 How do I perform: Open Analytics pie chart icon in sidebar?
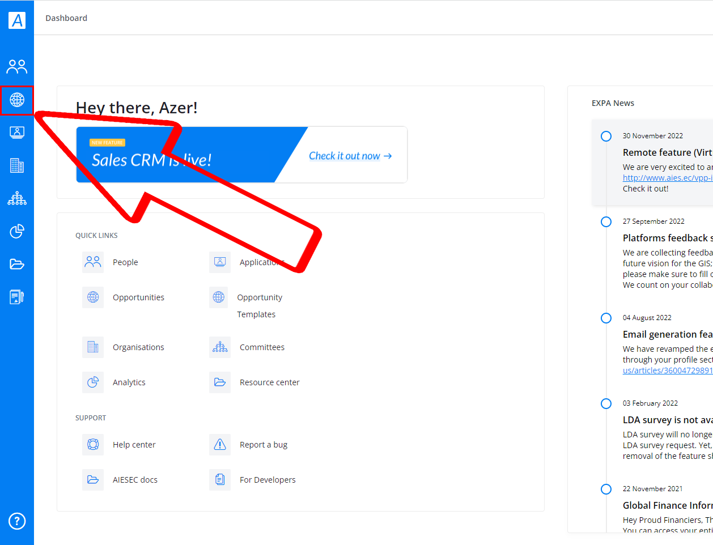17,231
